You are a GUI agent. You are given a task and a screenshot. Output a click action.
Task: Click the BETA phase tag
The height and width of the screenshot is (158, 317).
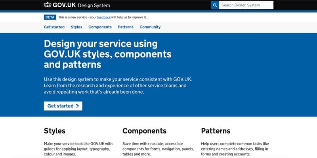coord(50,17)
